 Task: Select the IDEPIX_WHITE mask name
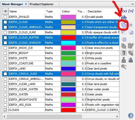pos(18,58)
